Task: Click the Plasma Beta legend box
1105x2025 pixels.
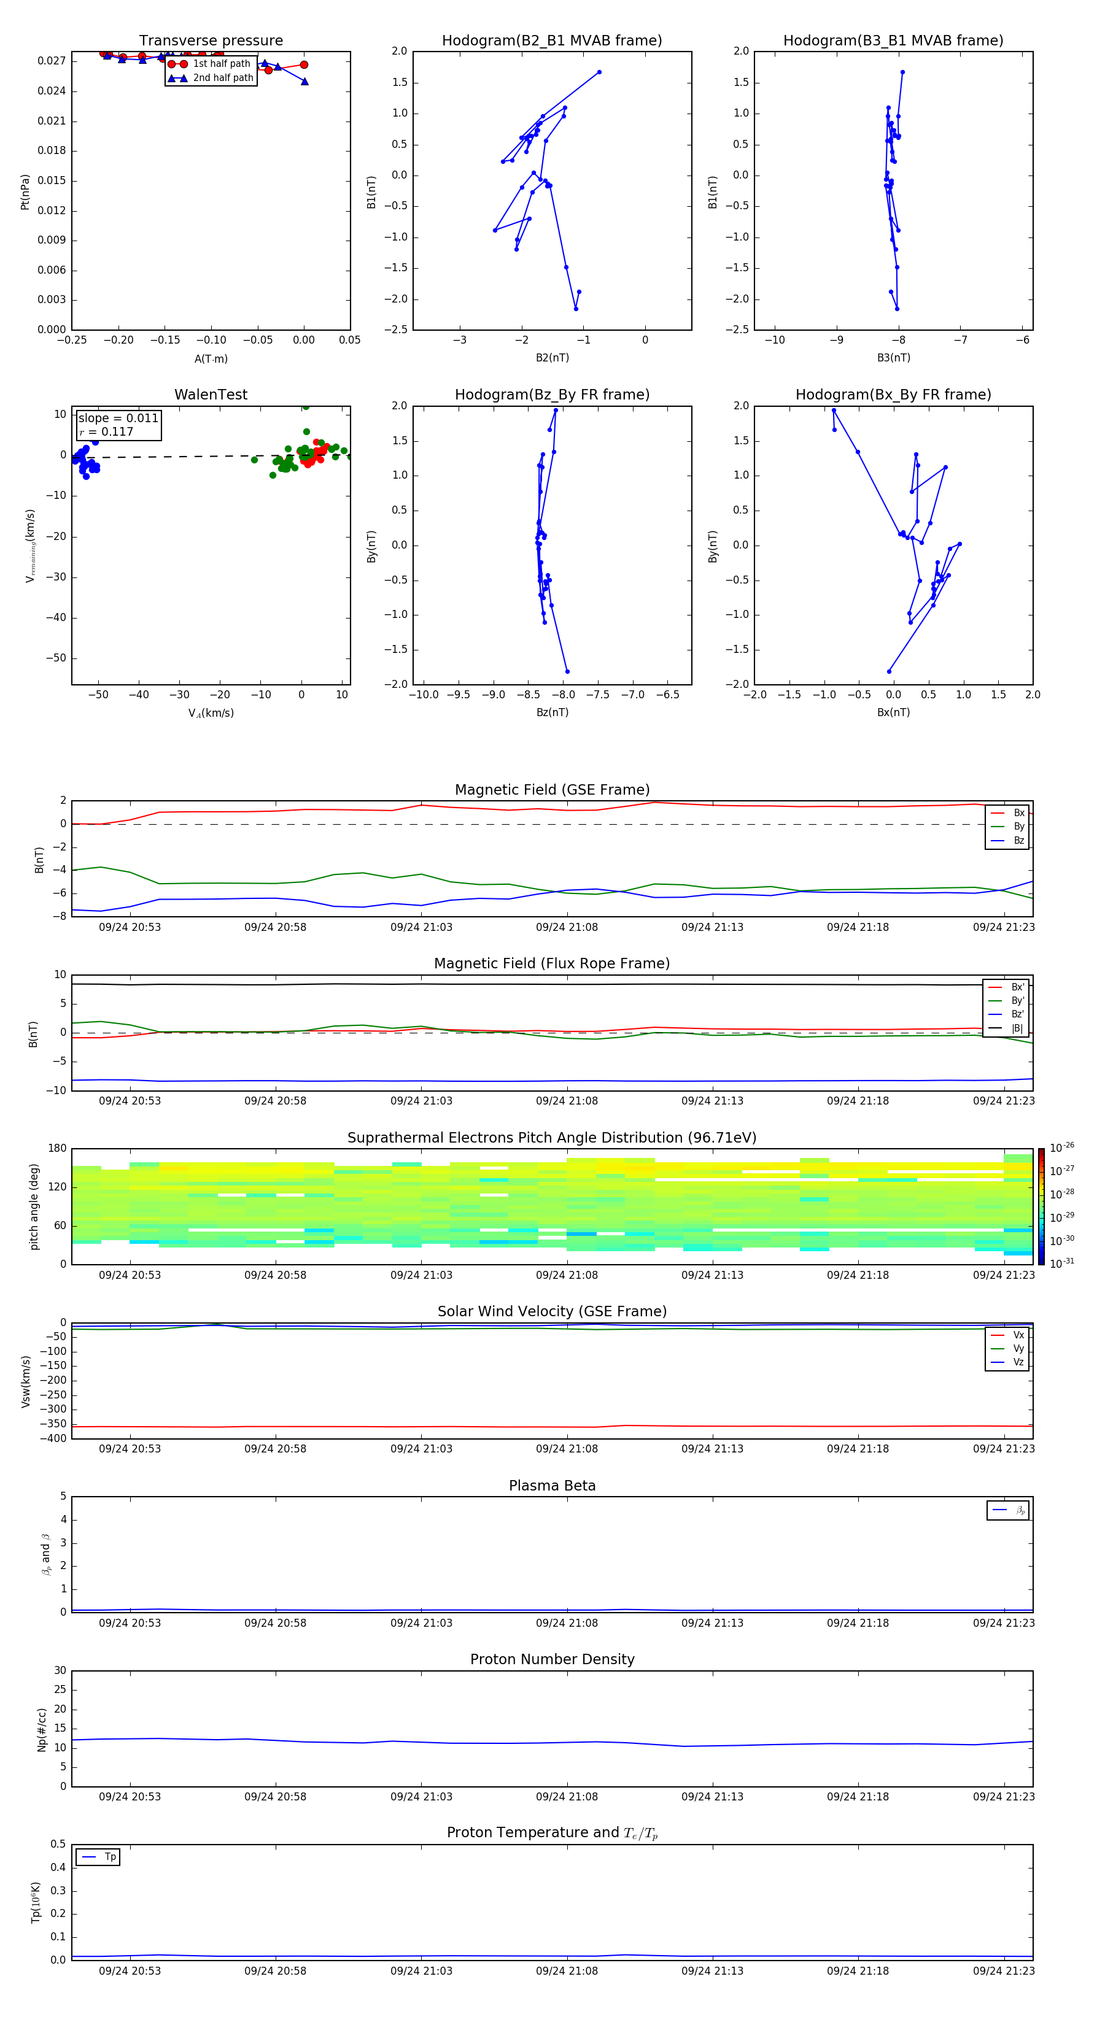Action: pos(1007,1510)
